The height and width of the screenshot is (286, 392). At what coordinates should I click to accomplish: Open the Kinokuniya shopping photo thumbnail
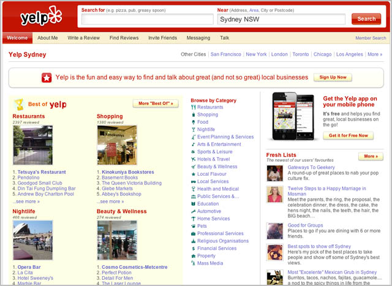coord(117,145)
